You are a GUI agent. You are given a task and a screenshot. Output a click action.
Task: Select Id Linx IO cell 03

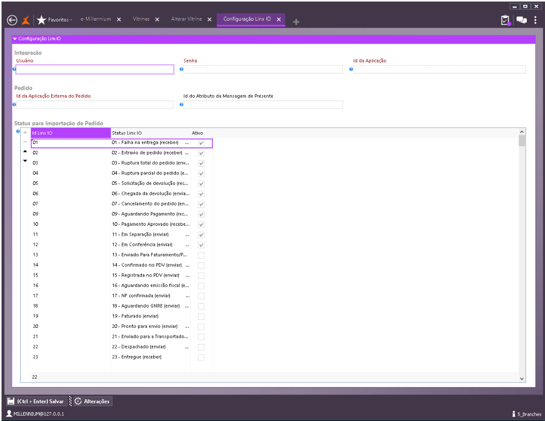pyautogui.click(x=71, y=163)
